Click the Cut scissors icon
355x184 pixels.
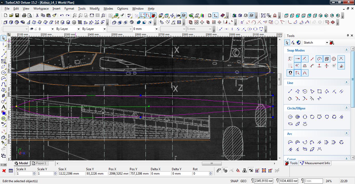pos(37,16)
